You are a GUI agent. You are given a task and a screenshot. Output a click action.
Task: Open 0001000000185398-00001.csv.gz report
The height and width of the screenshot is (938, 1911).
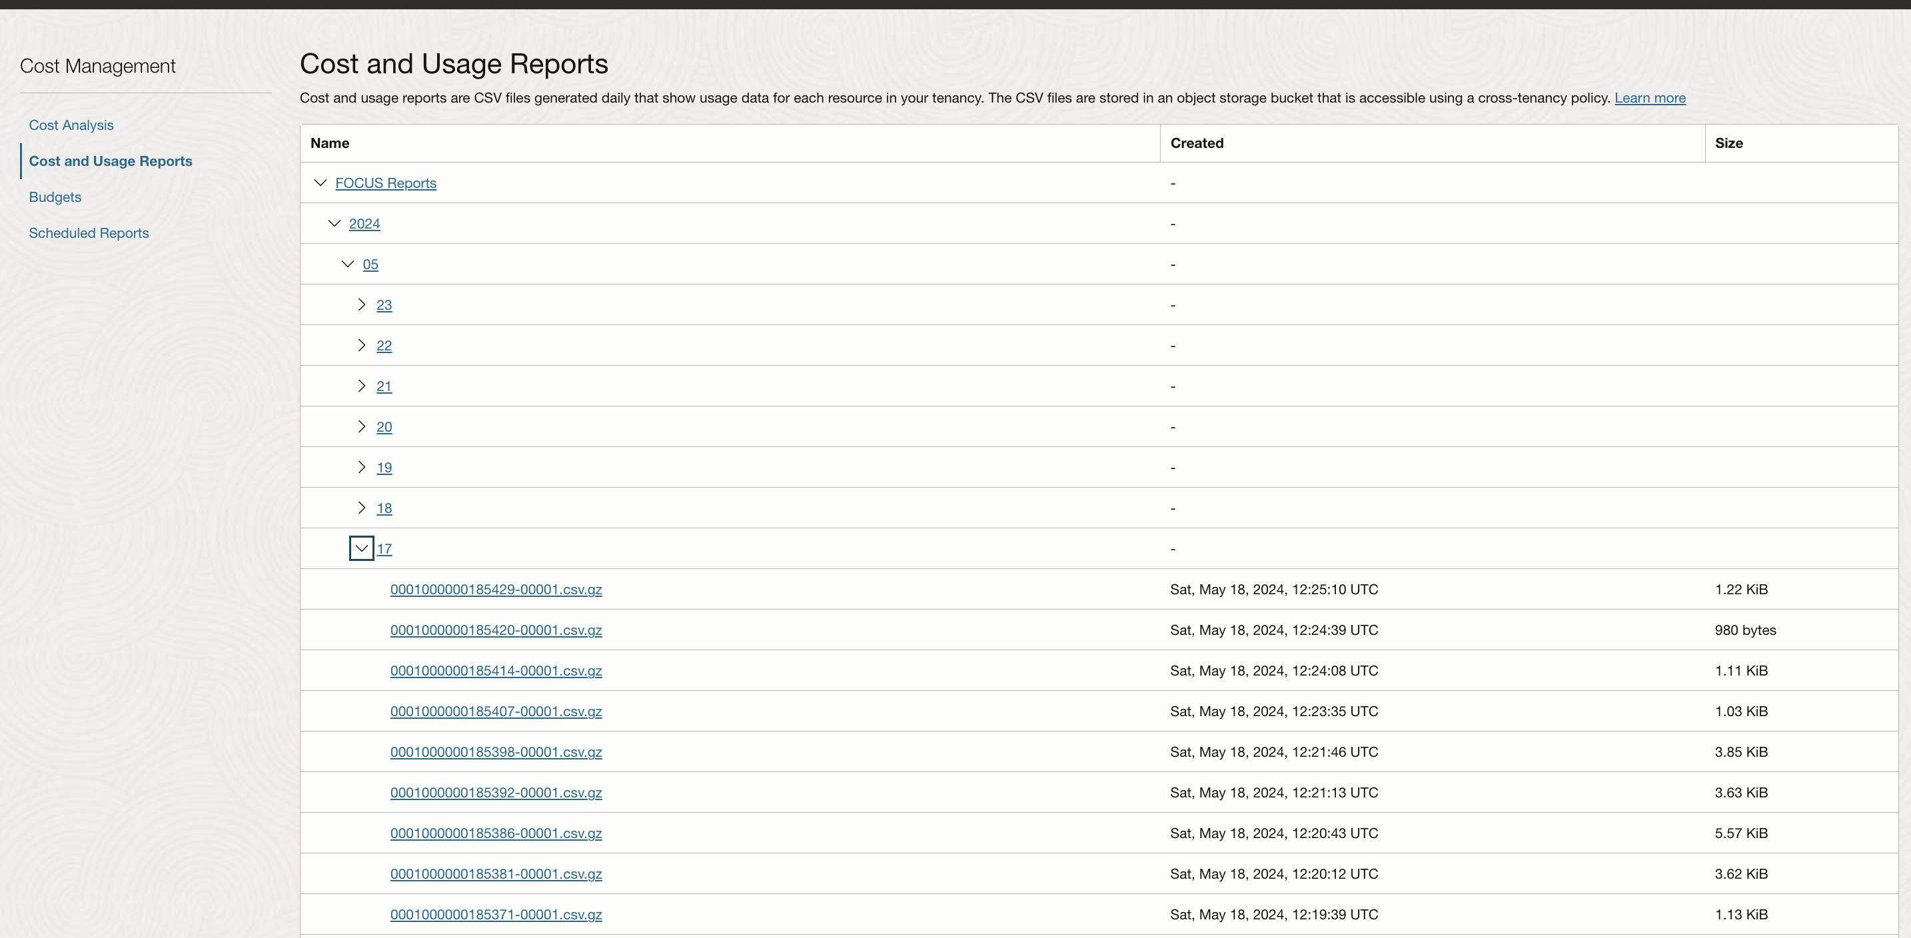point(496,751)
